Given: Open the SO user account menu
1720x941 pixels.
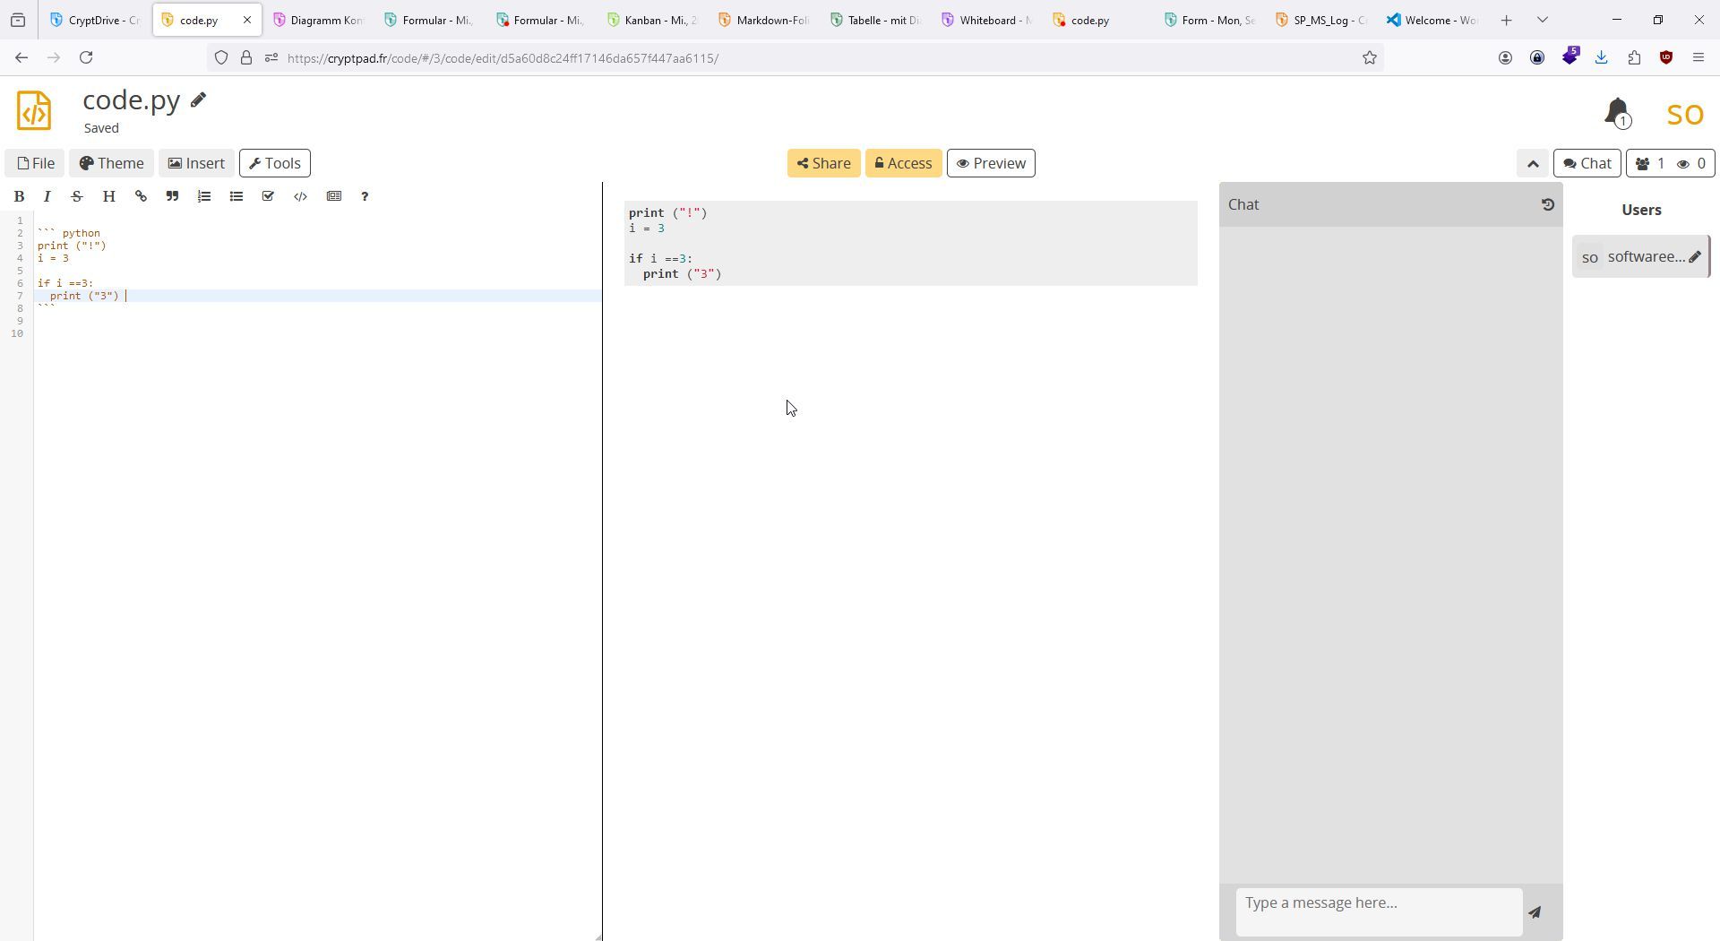Looking at the screenshot, I should pos(1685,114).
